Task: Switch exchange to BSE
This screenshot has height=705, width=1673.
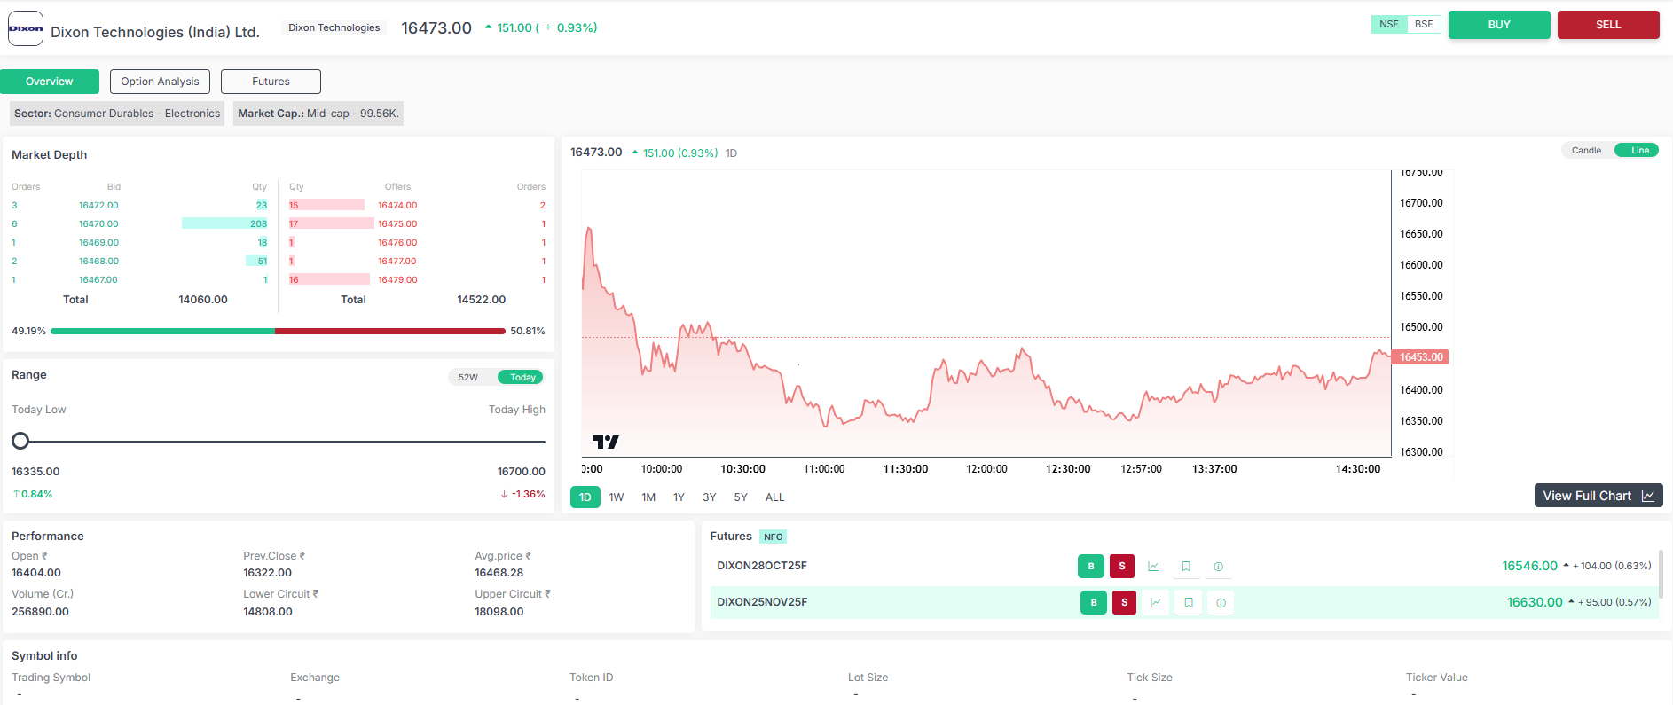Action: [x=1424, y=25]
